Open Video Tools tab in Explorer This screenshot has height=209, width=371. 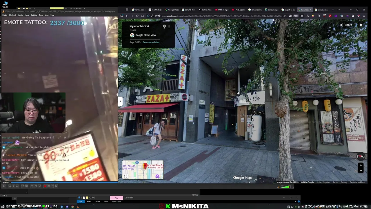pos(116,201)
